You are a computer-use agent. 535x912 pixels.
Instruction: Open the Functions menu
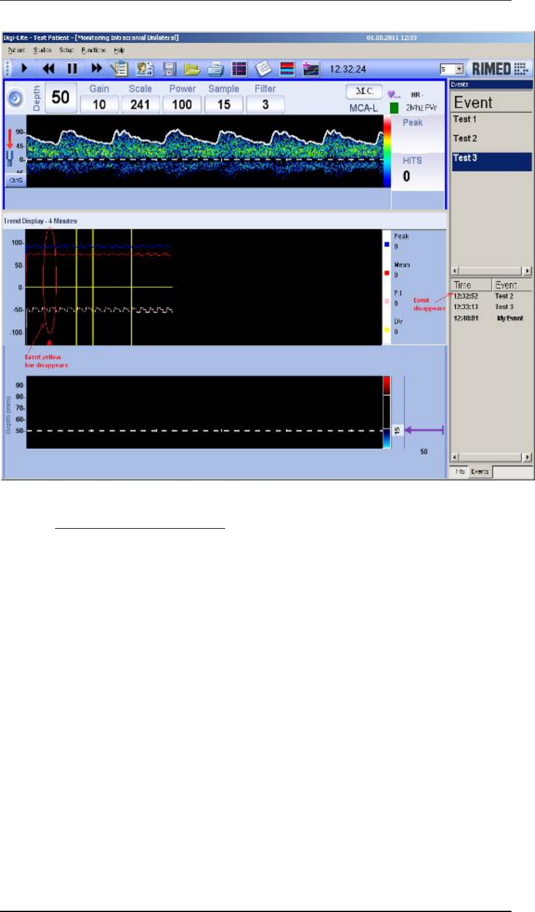pos(93,50)
